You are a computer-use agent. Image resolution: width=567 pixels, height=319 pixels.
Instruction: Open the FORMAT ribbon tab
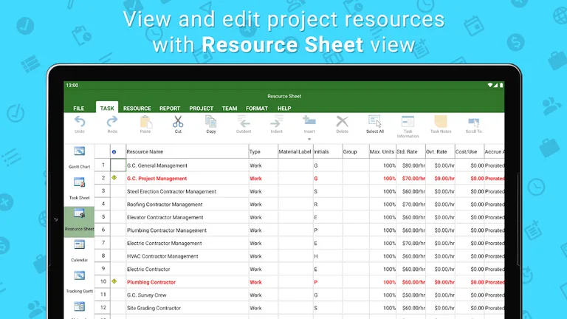point(257,108)
